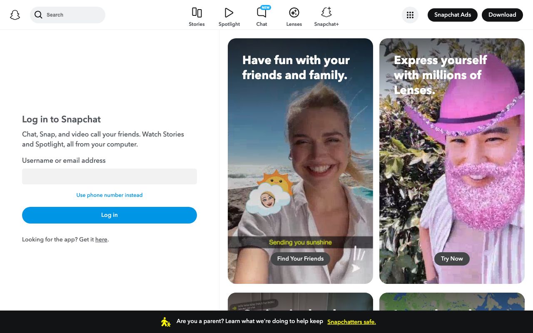Open the Chat tab
The width and height of the screenshot is (533, 333).
point(262,17)
